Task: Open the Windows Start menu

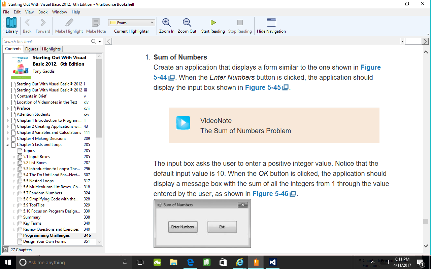Action: tap(8, 262)
